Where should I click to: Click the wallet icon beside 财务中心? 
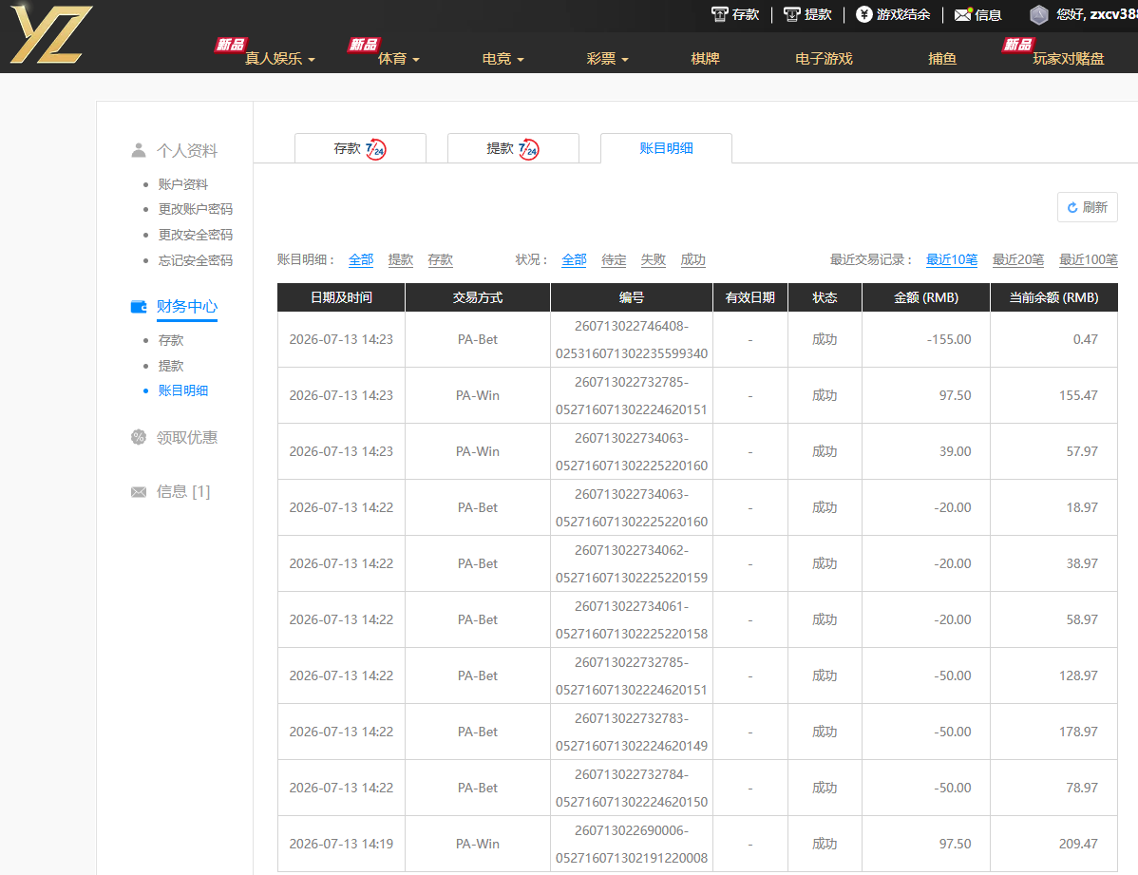pos(139,307)
